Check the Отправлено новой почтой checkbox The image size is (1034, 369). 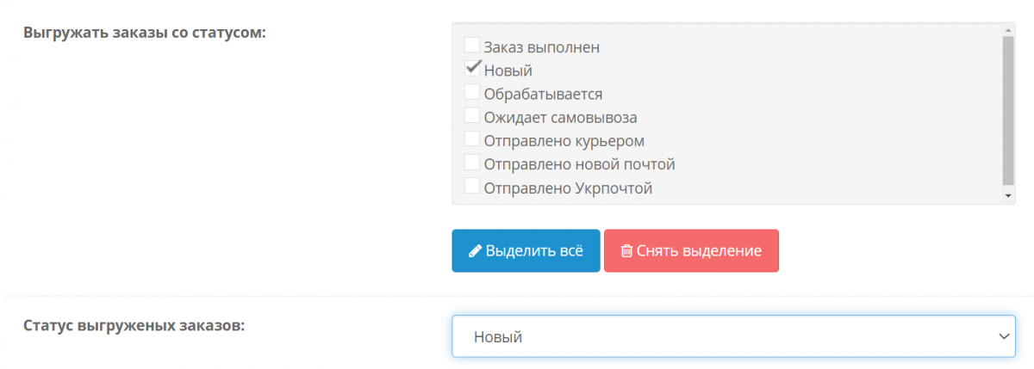point(472,161)
